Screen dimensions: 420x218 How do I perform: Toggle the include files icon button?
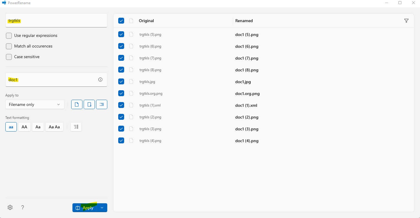pyautogui.click(x=77, y=104)
